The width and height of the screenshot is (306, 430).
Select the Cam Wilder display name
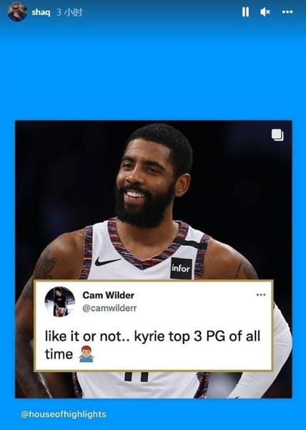click(x=108, y=295)
